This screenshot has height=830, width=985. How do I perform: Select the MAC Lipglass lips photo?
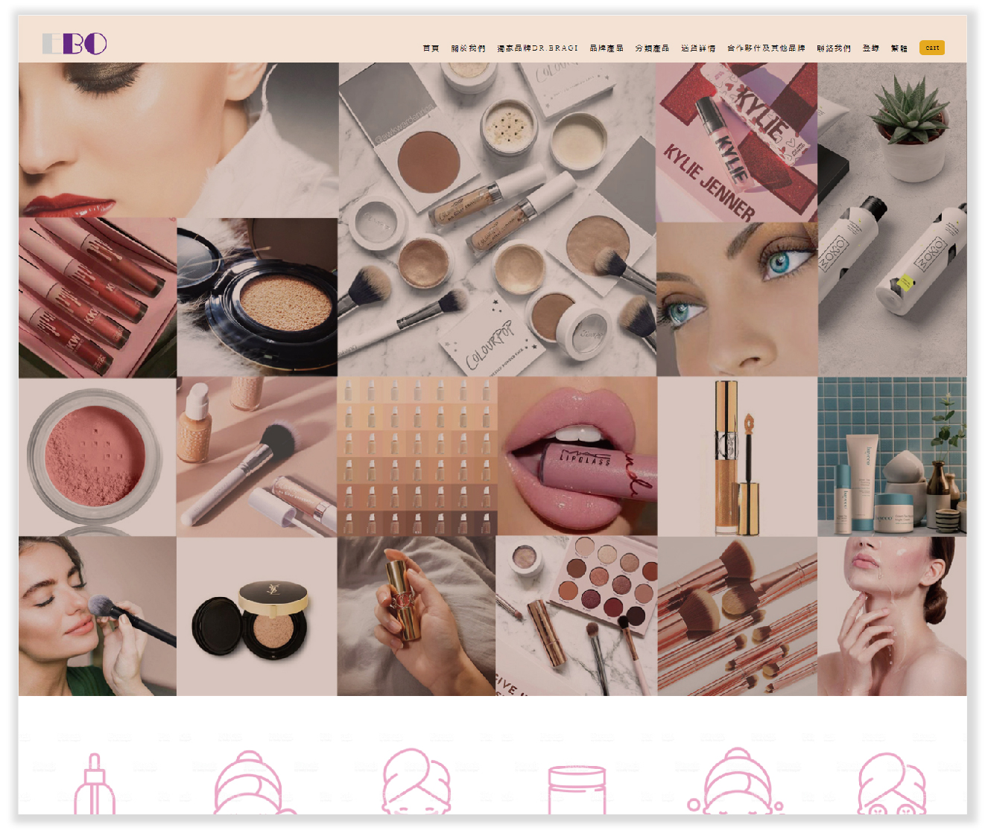click(577, 456)
